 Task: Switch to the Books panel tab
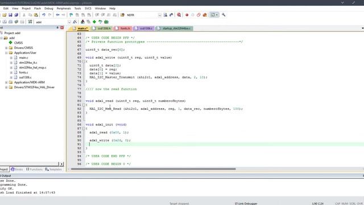tap(17, 169)
